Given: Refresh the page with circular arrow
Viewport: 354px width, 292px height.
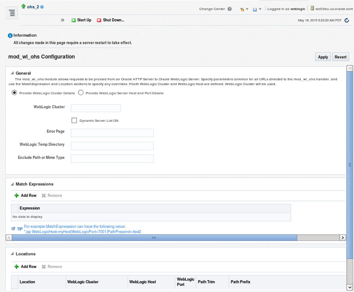Looking at the screenshot, I should coord(347,20).
